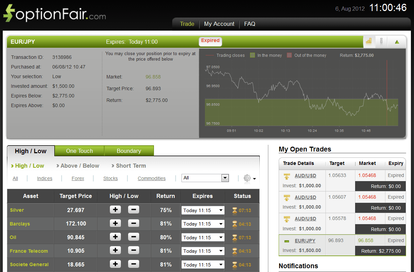414x272 pixels.
Task: Click the plus (High) button for Oil
Action: (115, 237)
